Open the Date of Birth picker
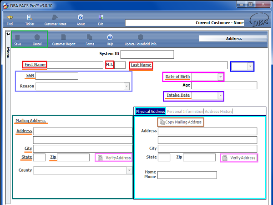 pyautogui.click(x=220, y=77)
